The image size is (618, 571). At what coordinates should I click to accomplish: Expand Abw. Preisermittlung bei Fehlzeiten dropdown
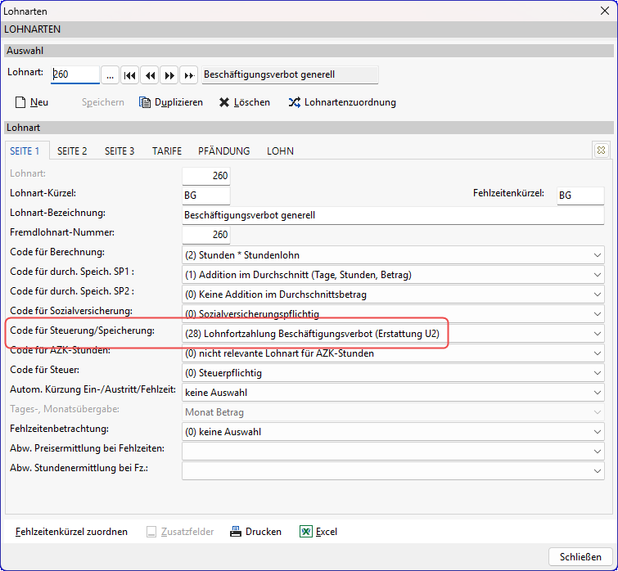597,452
